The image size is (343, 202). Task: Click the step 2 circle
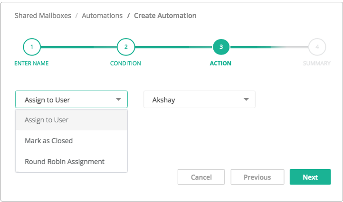click(126, 47)
